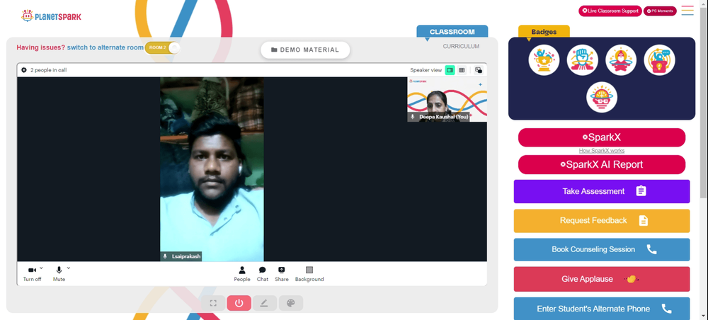Click the SparkX button
Image resolution: width=708 pixels, height=320 pixels.
click(x=601, y=137)
